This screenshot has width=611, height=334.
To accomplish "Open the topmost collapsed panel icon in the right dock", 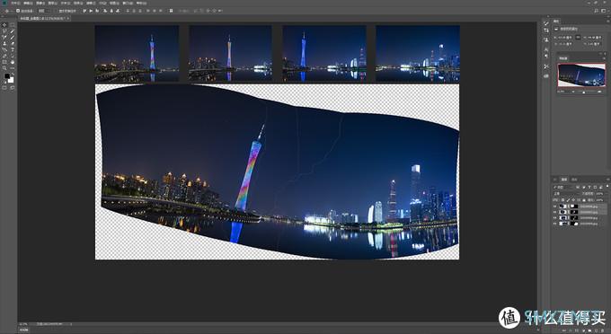I will point(546,23).
